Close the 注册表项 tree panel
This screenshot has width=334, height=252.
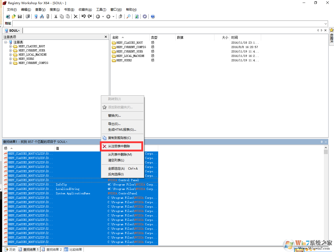(x=106, y=37)
